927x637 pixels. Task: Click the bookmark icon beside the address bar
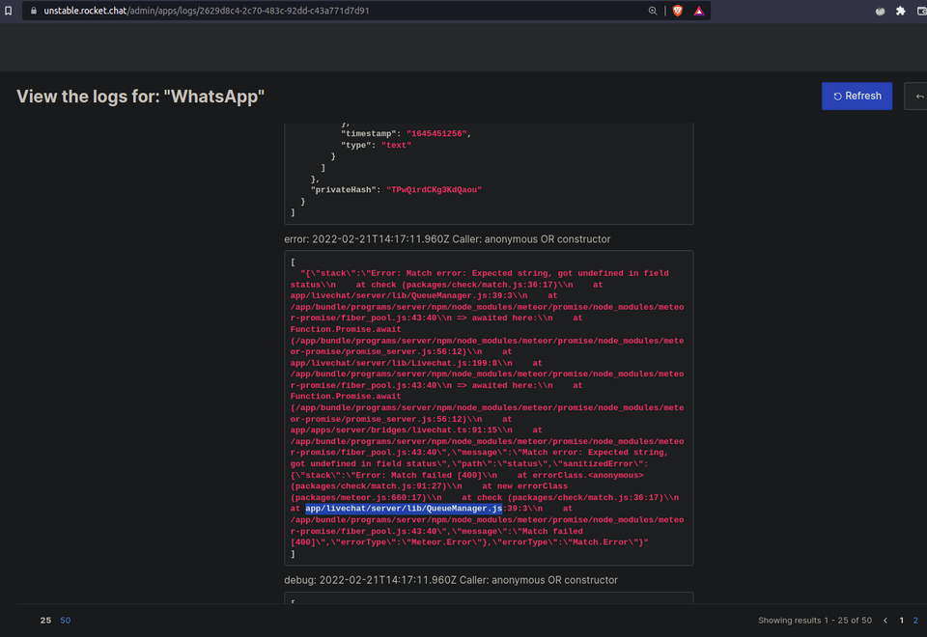[9, 11]
